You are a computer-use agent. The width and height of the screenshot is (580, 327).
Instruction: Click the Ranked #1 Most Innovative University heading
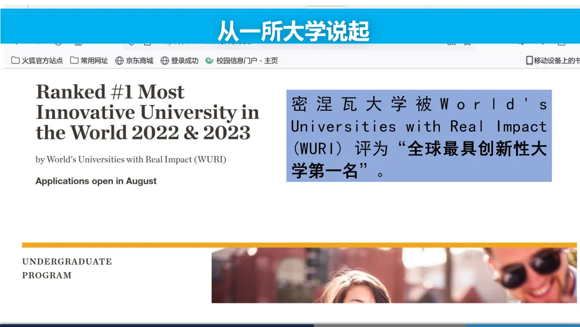[147, 112]
